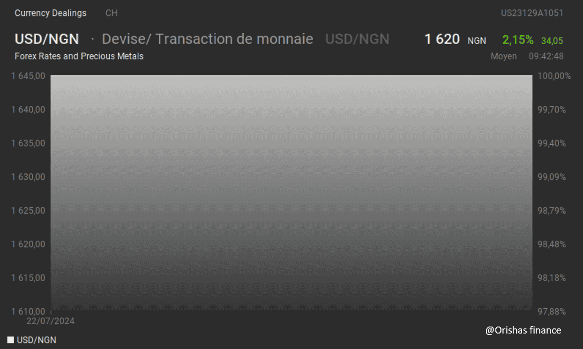Open the USD/NGN main title
Viewport: 583px width, 349px height.
47,39
